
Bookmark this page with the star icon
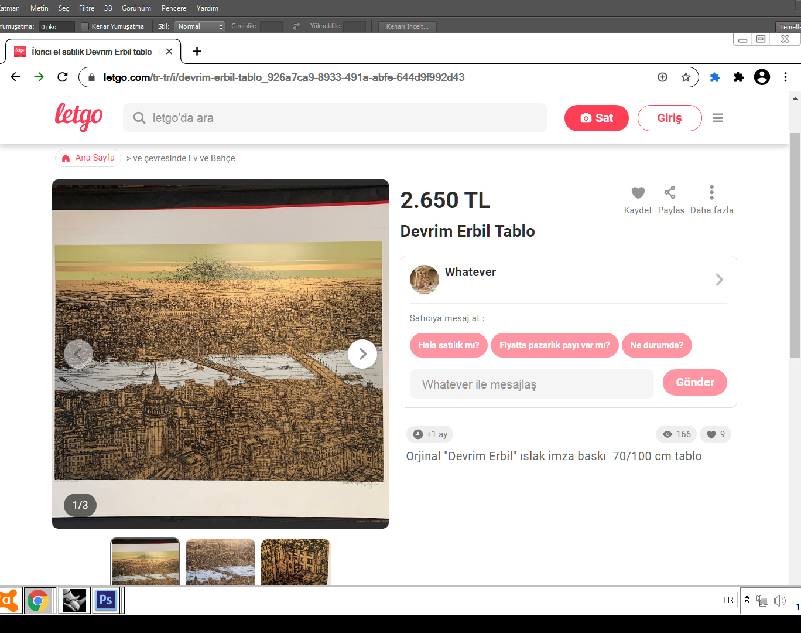[x=686, y=77]
